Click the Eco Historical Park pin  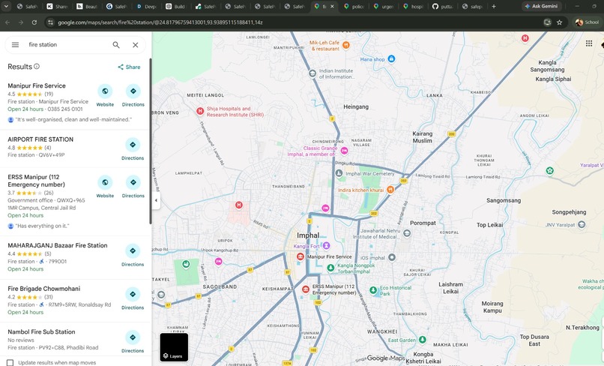[373, 290]
